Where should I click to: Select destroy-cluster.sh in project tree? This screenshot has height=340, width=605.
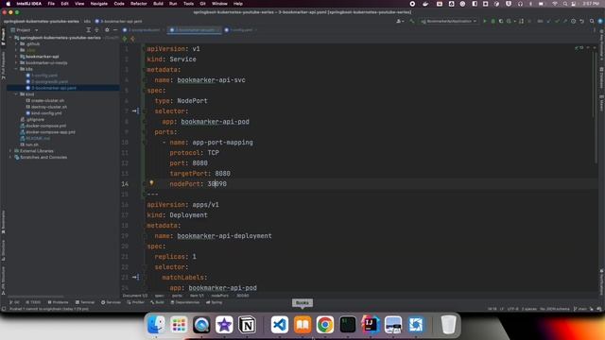point(49,107)
